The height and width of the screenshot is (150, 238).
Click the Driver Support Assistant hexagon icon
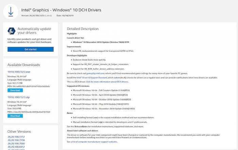[x=11, y=31]
